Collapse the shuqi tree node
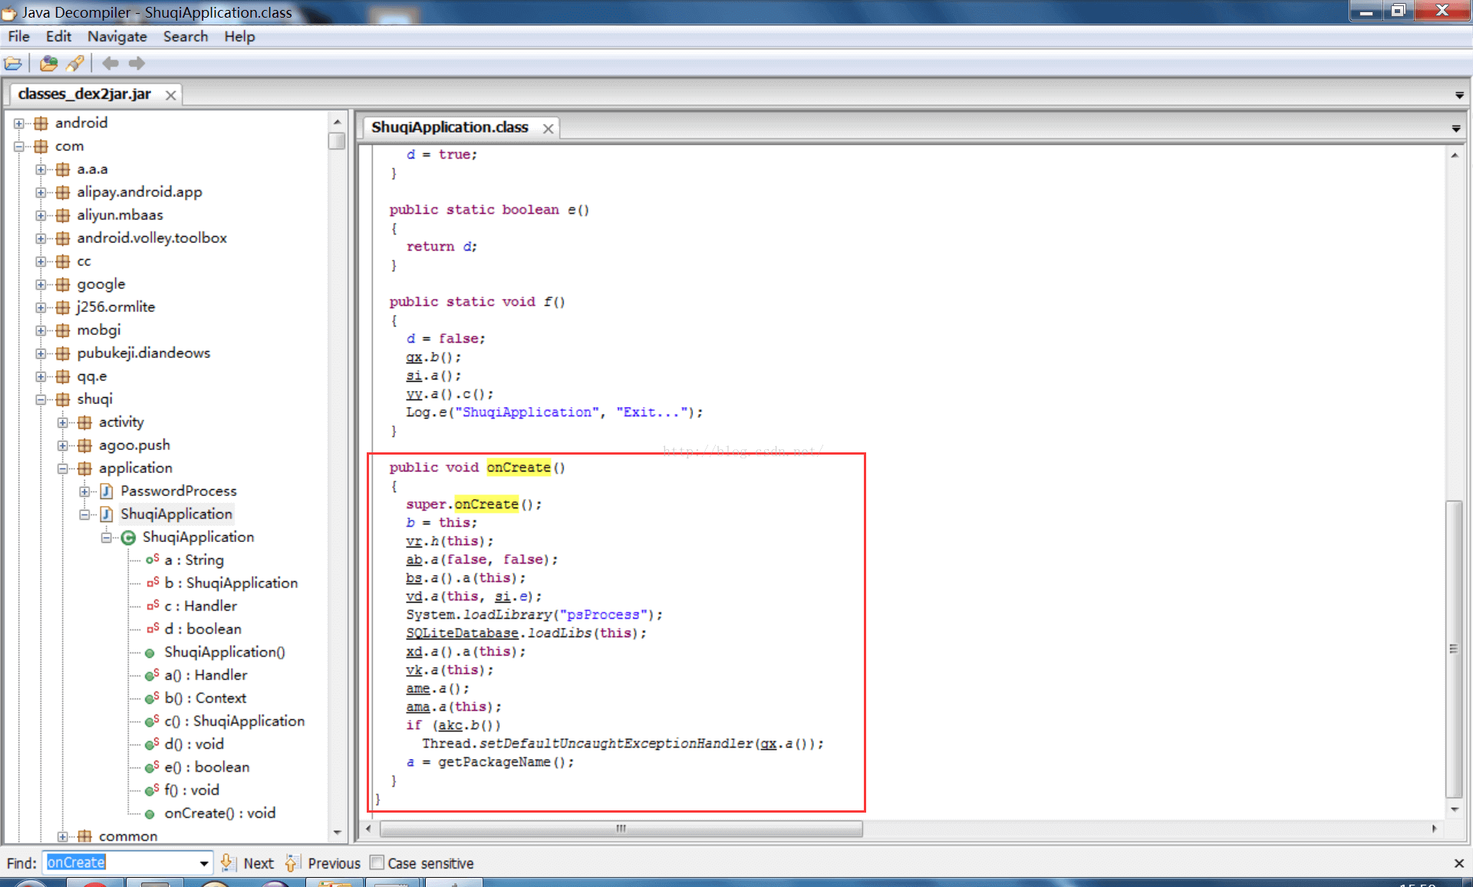The height and width of the screenshot is (887, 1473). click(41, 399)
